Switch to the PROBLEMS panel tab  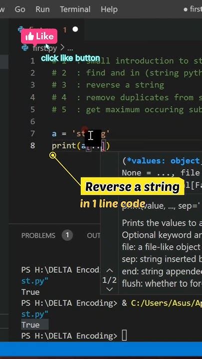38,235
